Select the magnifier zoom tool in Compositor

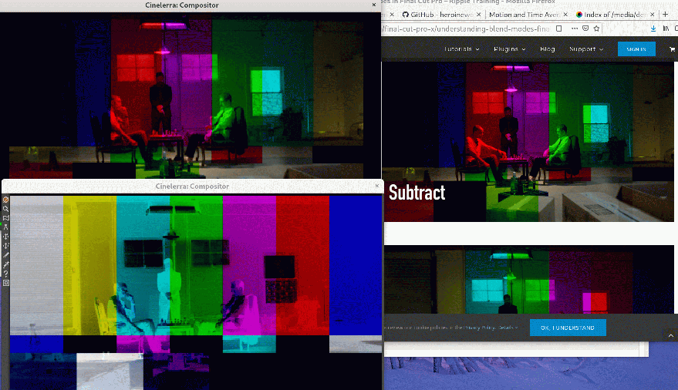[6, 209]
